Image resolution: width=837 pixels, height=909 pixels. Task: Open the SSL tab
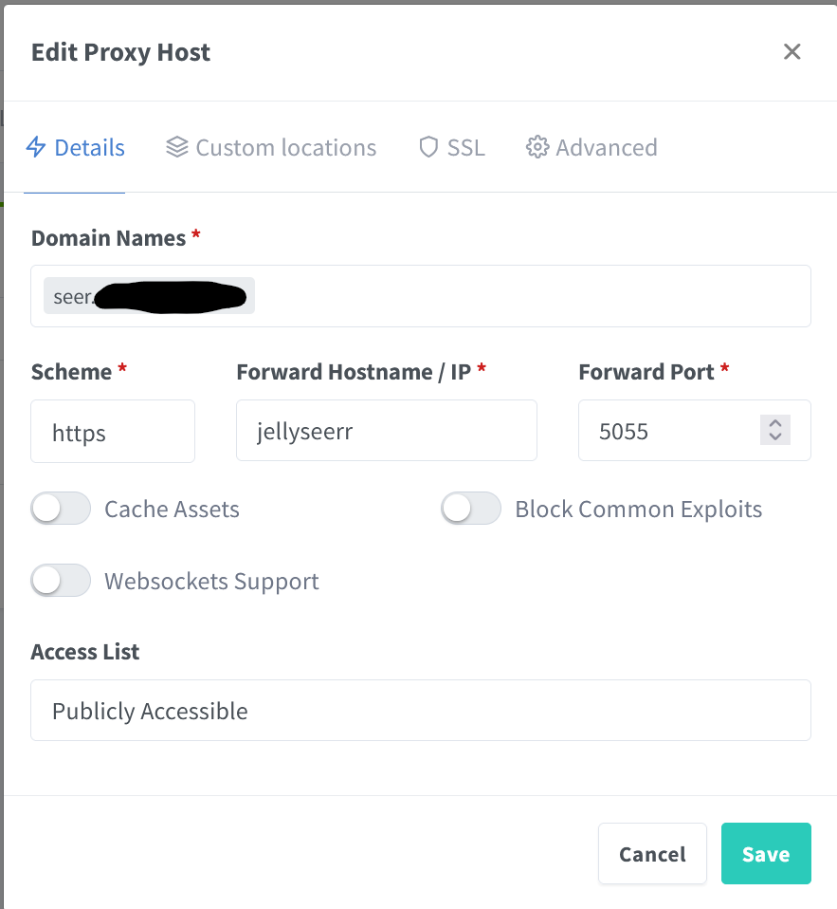(464, 148)
